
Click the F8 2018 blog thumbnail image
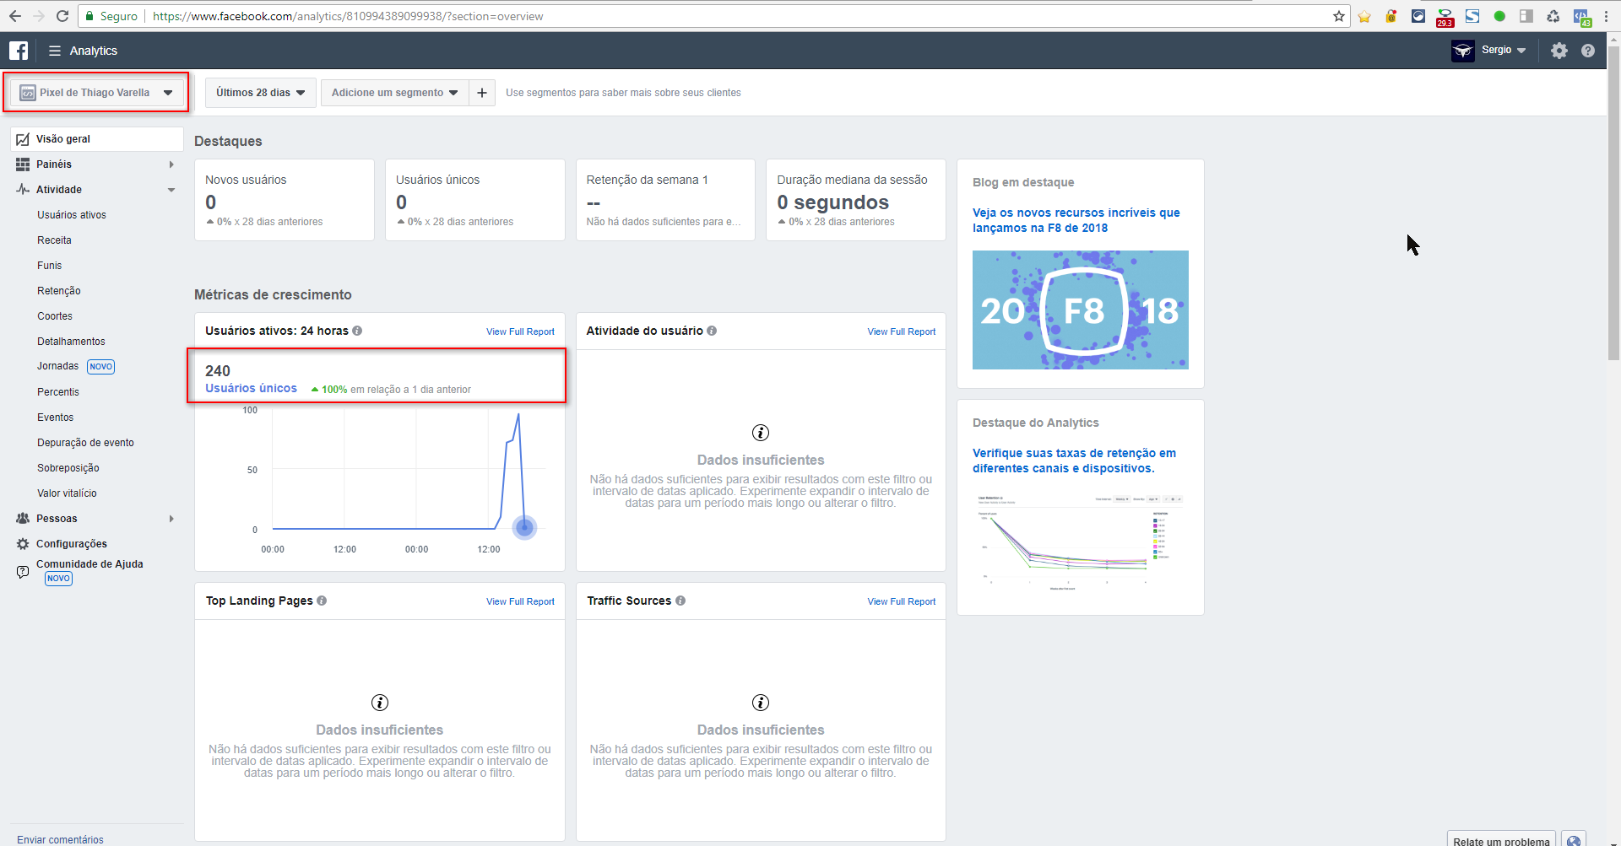coord(1081,310)
